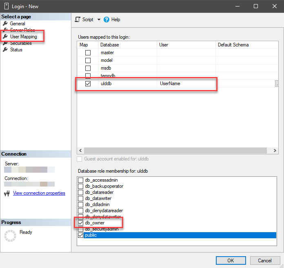Click the Script button label

pos(88,20)
